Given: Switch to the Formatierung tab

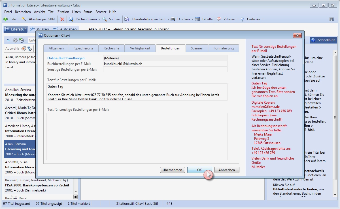Looking at the screenshot, I should (x=224, y=48).
